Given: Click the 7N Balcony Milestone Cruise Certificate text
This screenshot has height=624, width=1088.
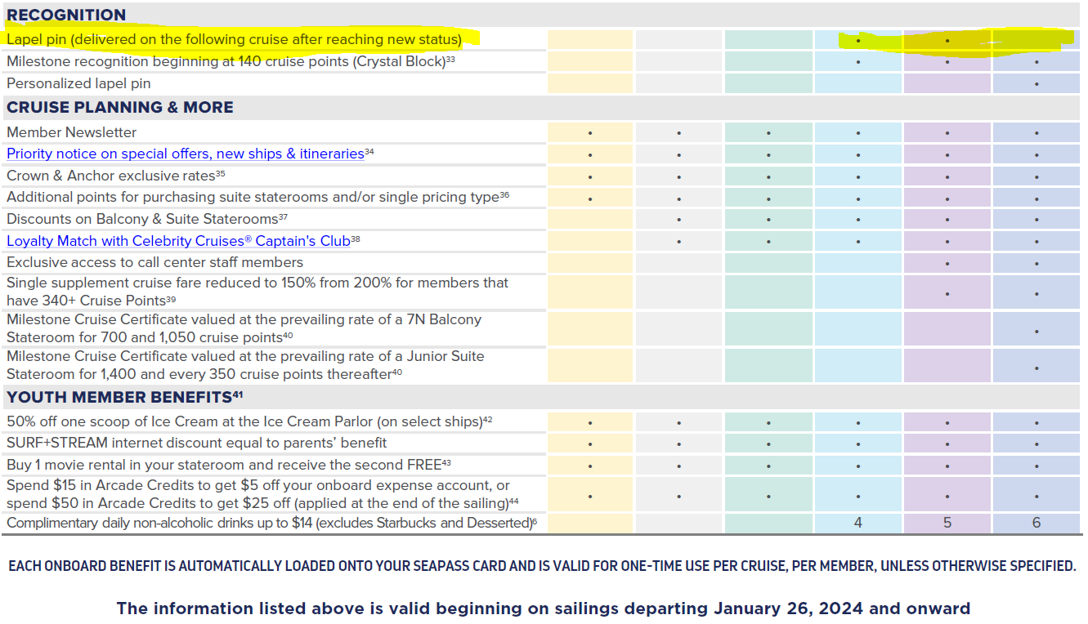Looking at the screenshot, I should point(244,328).
